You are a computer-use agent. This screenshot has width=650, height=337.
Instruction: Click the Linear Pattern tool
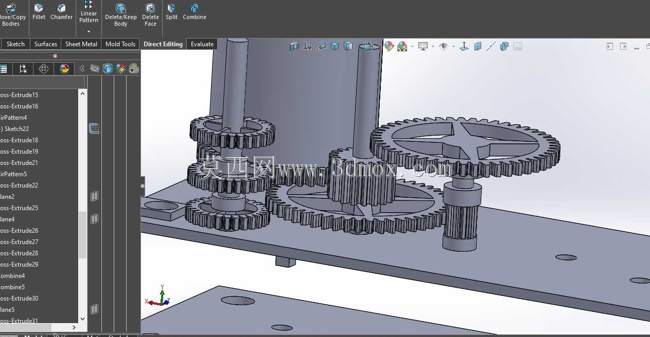pos(89,12)
